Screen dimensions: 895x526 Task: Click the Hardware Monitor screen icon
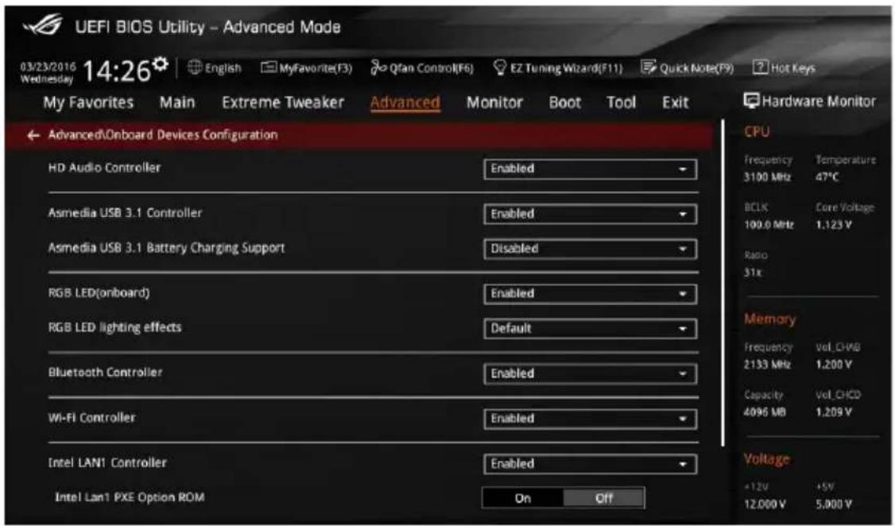(751, 101)
